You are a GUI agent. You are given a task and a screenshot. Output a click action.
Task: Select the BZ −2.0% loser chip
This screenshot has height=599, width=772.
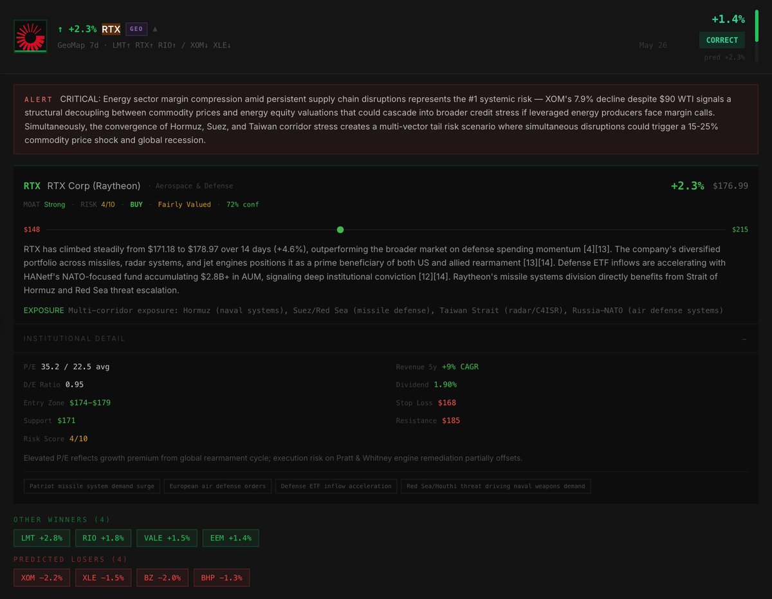click(163, 578)
